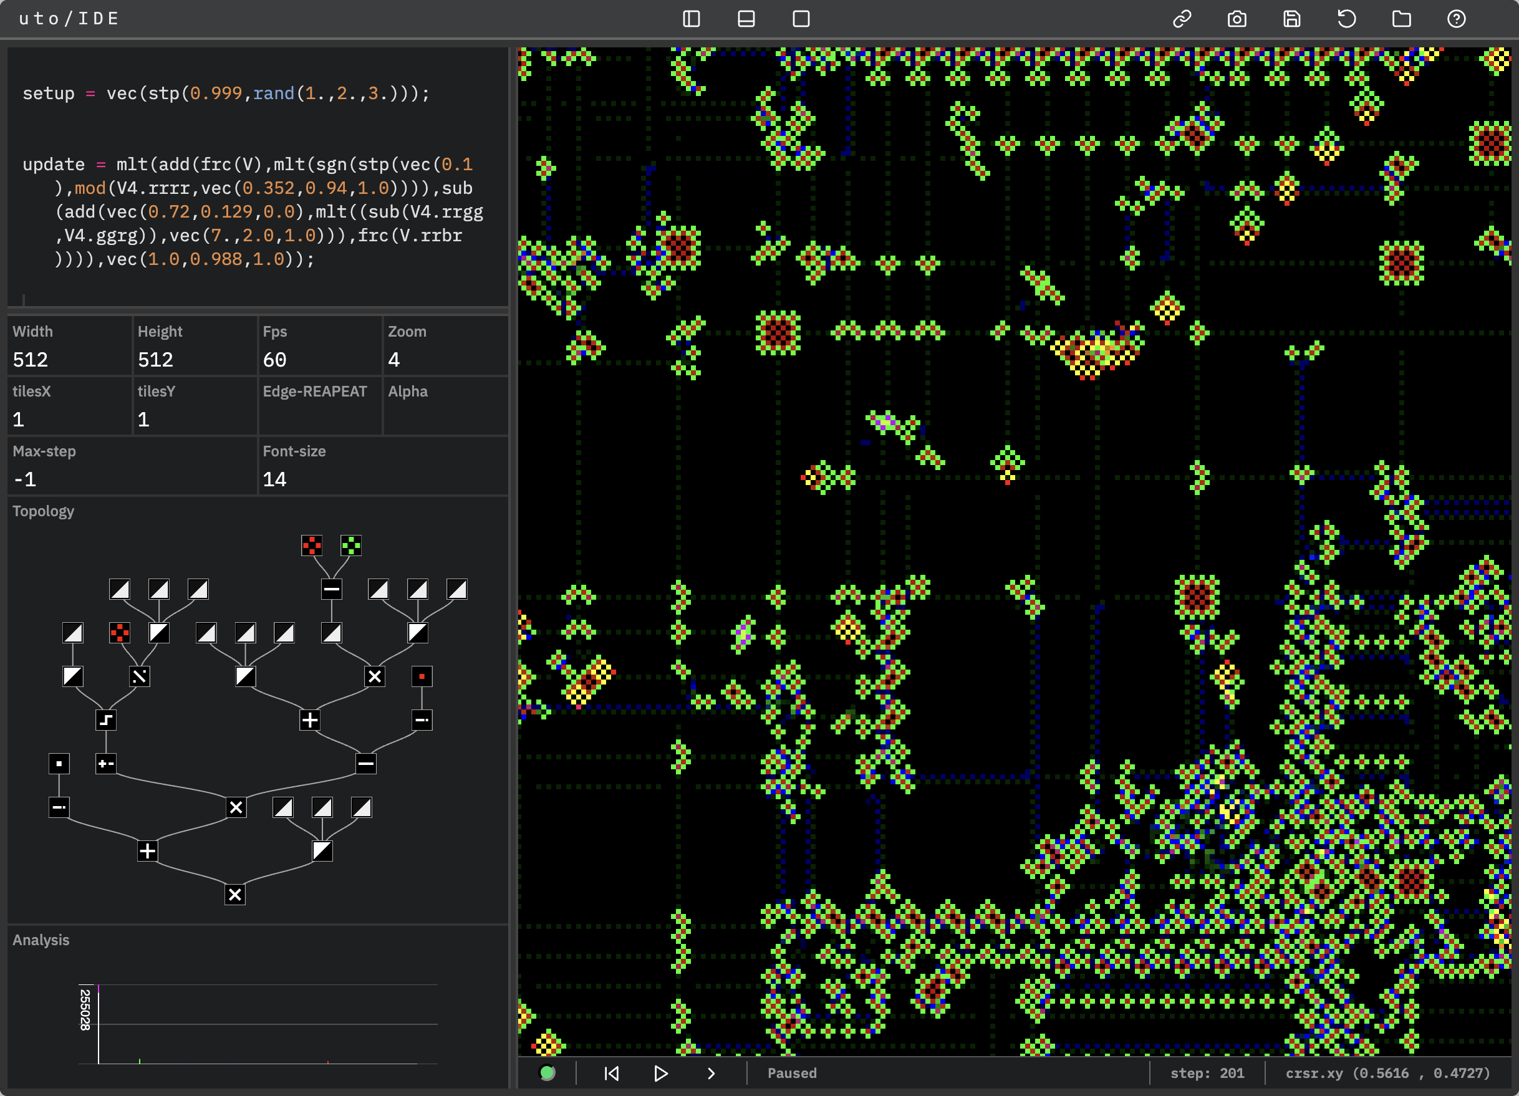Viewport: 1519px width, 1096px height.
Task: Switch to side panel layout icon
Action: 691,19
